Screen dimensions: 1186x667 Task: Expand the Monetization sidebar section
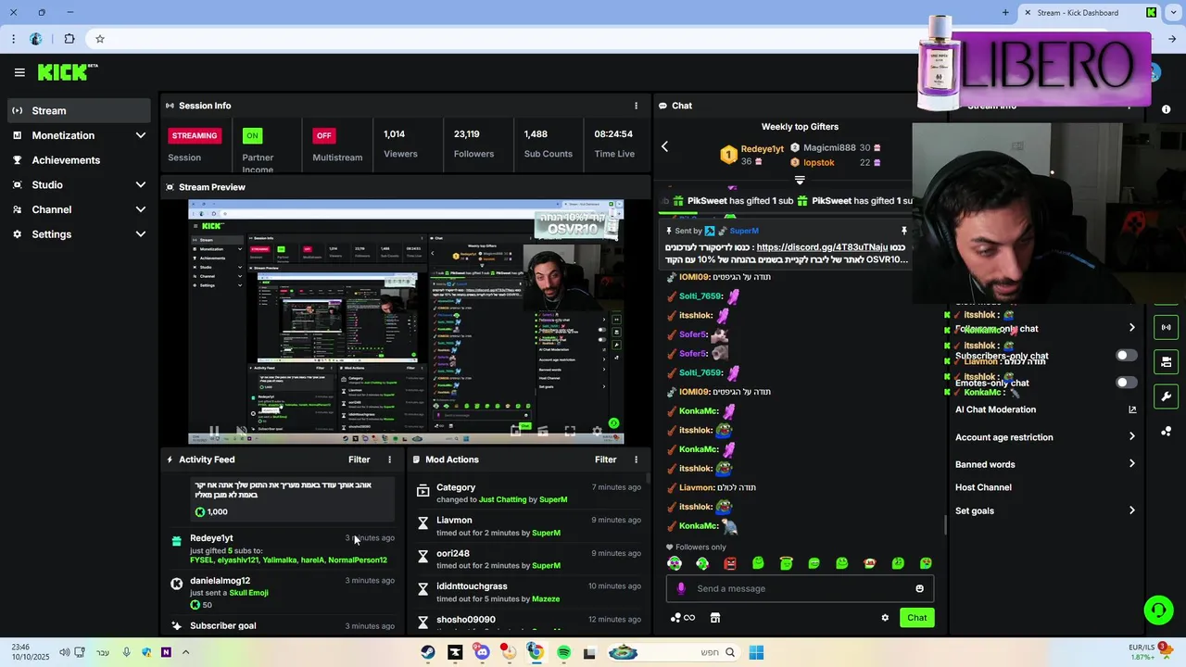(79, 135)
